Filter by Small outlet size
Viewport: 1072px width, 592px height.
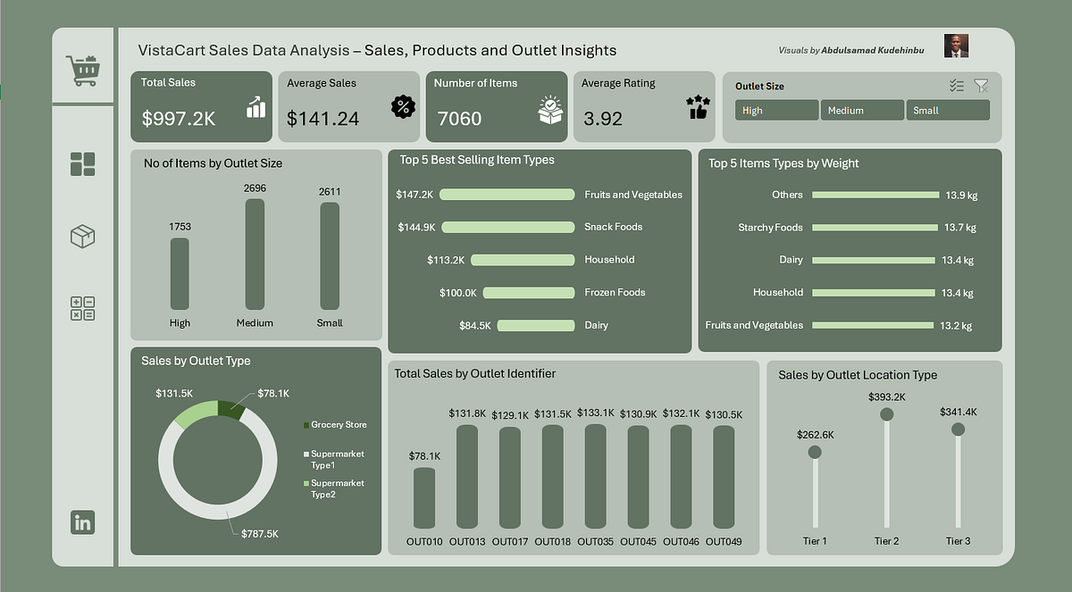(x=948, y=110)
